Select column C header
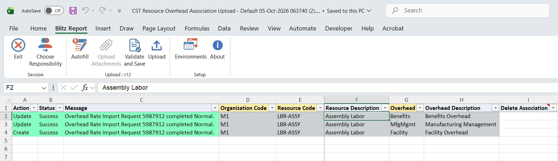The width and height of the screenshot is (558, 161). click(141, 100)
